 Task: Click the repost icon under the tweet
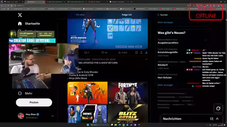[x=86, y=53]
